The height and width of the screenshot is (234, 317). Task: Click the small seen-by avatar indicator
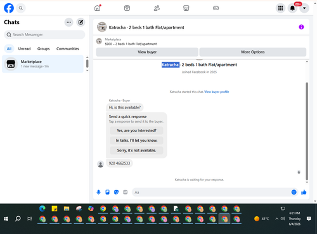299,172
